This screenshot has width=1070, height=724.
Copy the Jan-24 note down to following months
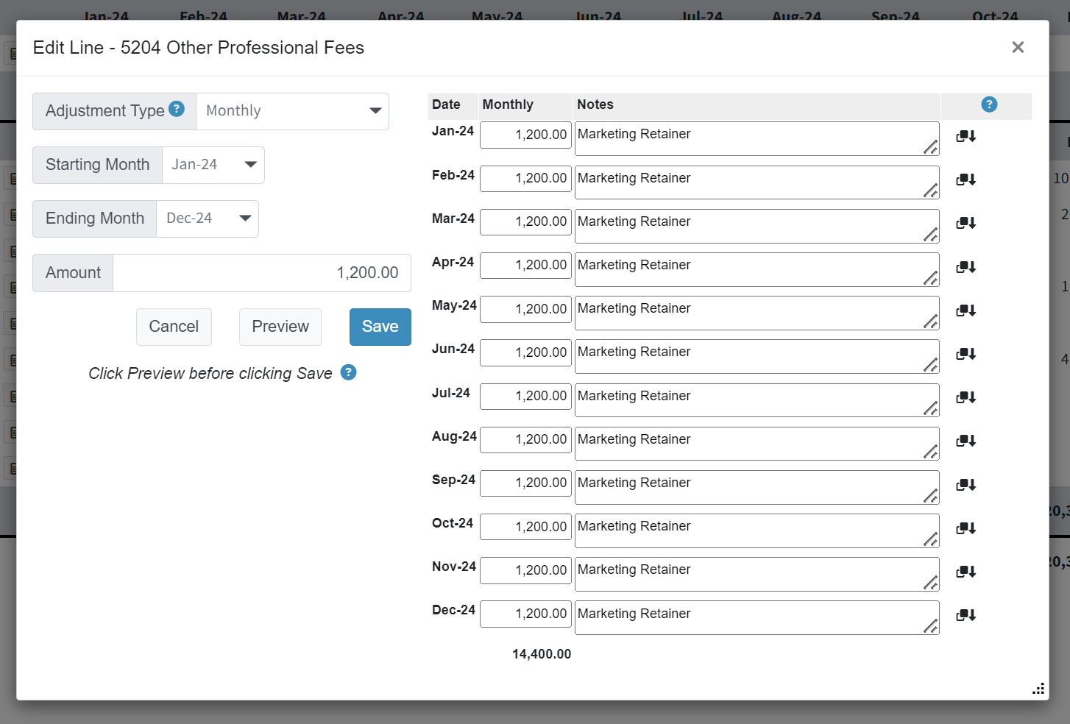pyautogui.click(x=966, y=136)
